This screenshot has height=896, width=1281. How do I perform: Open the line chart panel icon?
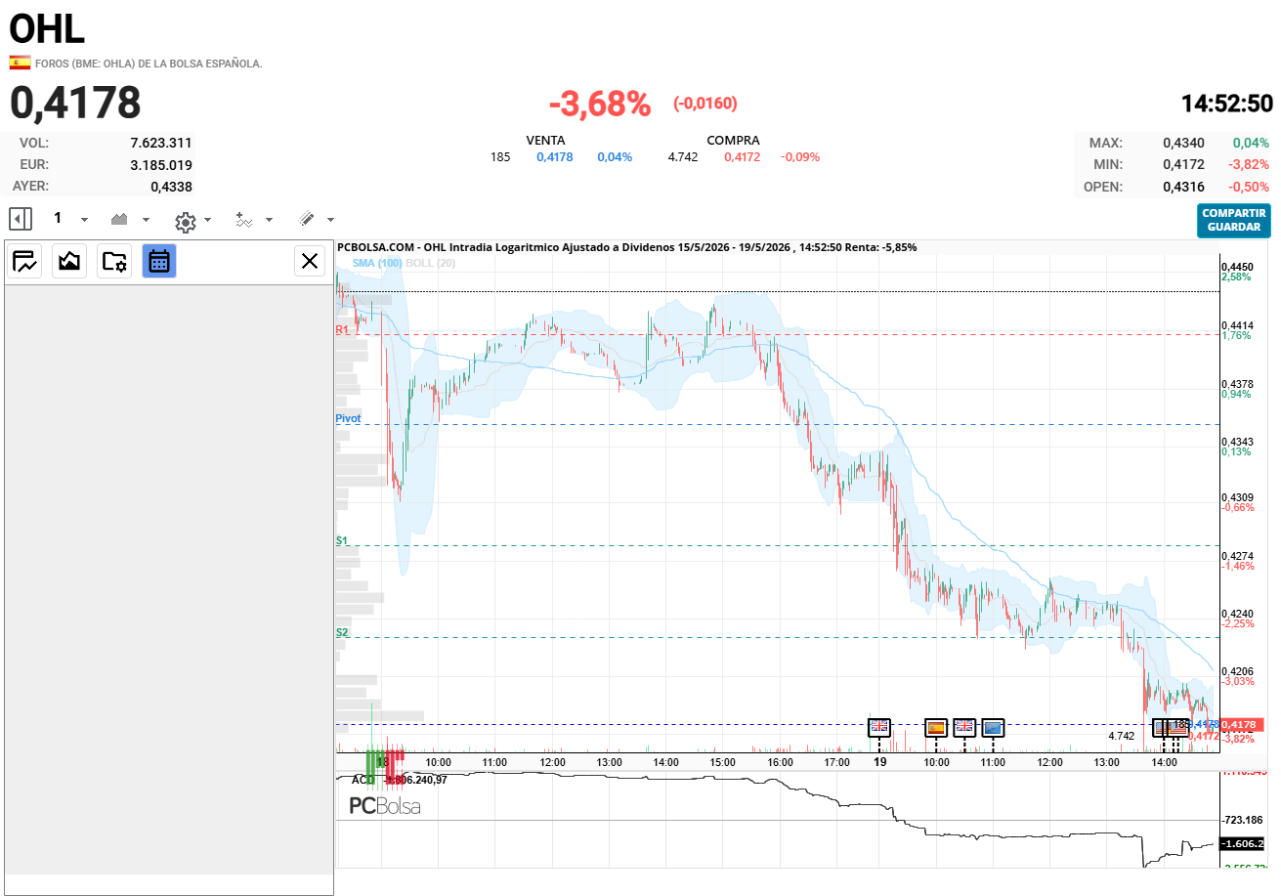tap(24, 261)
